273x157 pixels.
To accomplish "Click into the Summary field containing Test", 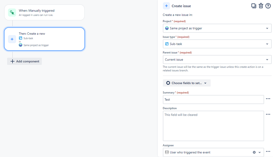I will tap(213, 100).
